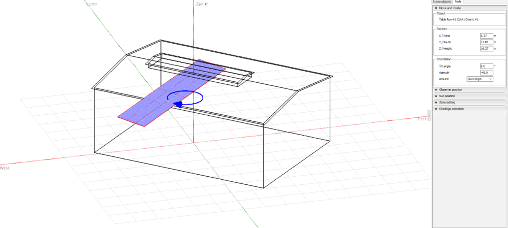Open the Around origin dropdown
Viewport: 508px width, 228px height.
pos(480,79)
